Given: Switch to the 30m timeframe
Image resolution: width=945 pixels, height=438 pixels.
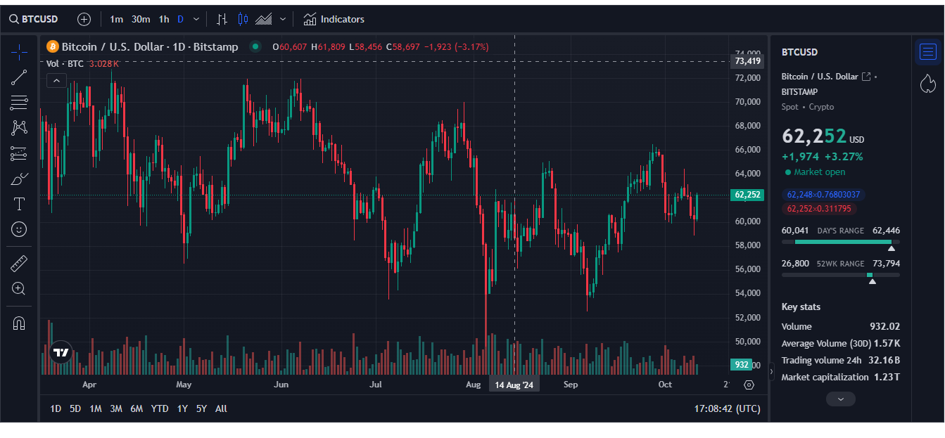Looking at the screenshot, I should (141, 19).
